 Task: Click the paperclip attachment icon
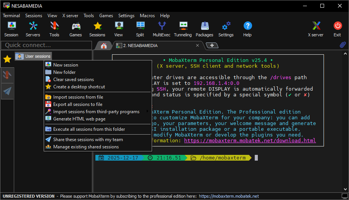(343, 45)
